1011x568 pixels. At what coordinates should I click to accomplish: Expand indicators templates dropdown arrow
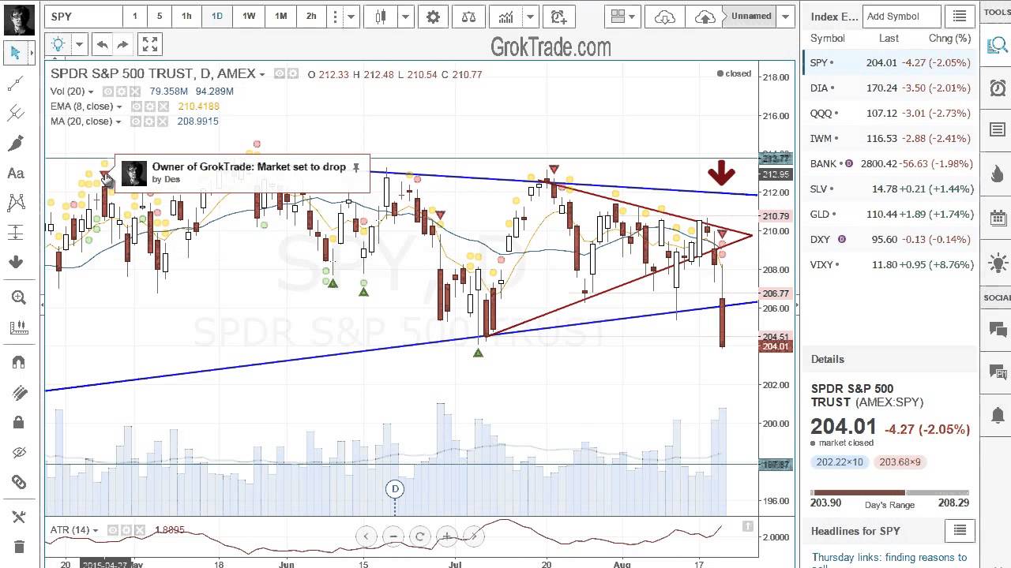point(528,17)
